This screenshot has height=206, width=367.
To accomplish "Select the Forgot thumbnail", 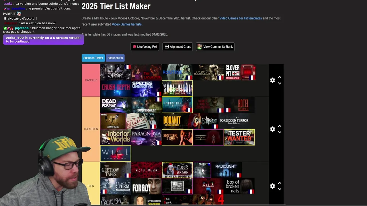I will (146, 186).
